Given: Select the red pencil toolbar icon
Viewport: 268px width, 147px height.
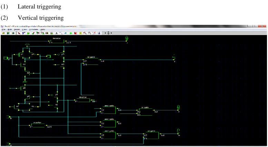Looking at the screenshot, I should (x=94, y=33).
